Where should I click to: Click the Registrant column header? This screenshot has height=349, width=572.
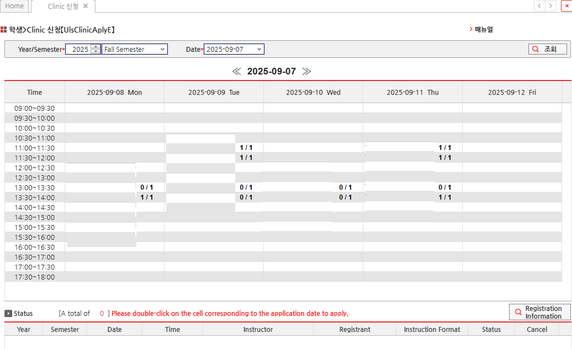point(354,329)
